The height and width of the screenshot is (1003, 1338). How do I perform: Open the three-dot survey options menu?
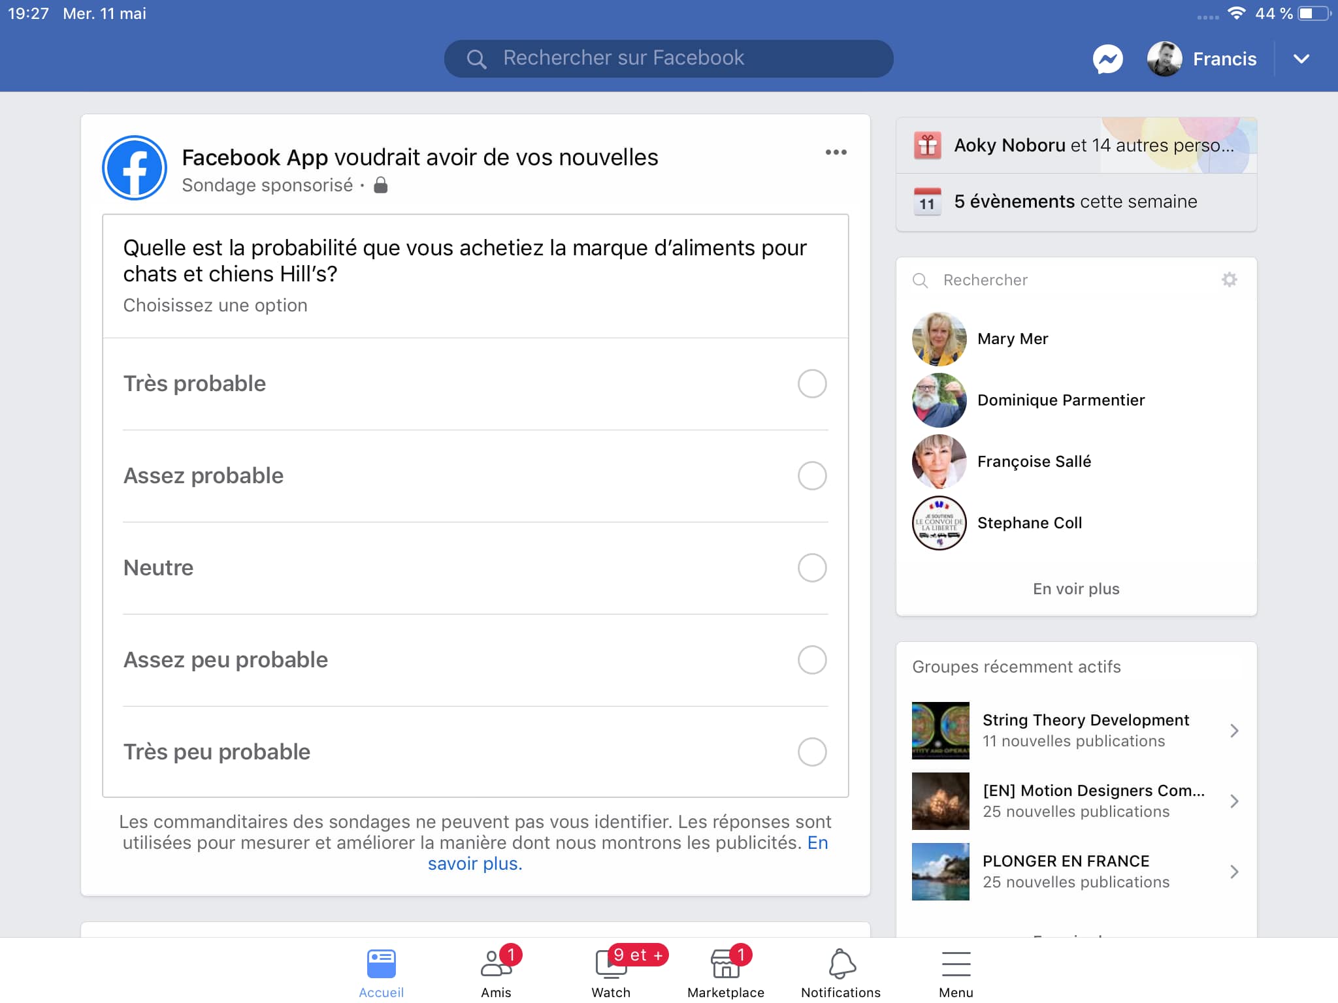point(836,152)
